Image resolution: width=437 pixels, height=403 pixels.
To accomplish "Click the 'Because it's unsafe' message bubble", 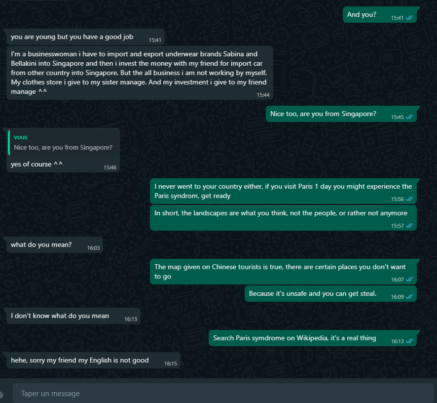I will (330, 293).
